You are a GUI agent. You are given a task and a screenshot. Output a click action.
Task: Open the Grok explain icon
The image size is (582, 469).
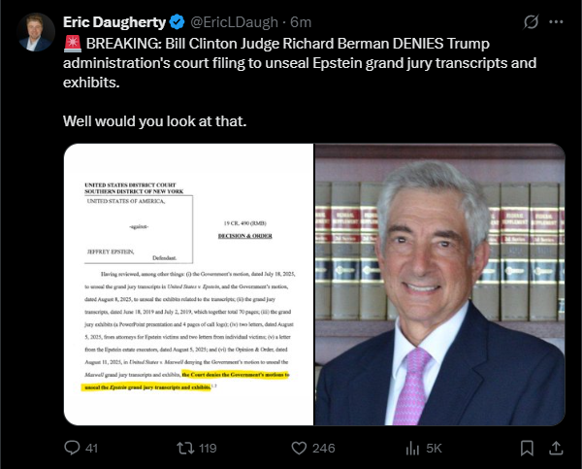(x=531, y=22)
